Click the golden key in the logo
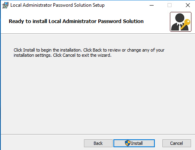 [186, 24]
